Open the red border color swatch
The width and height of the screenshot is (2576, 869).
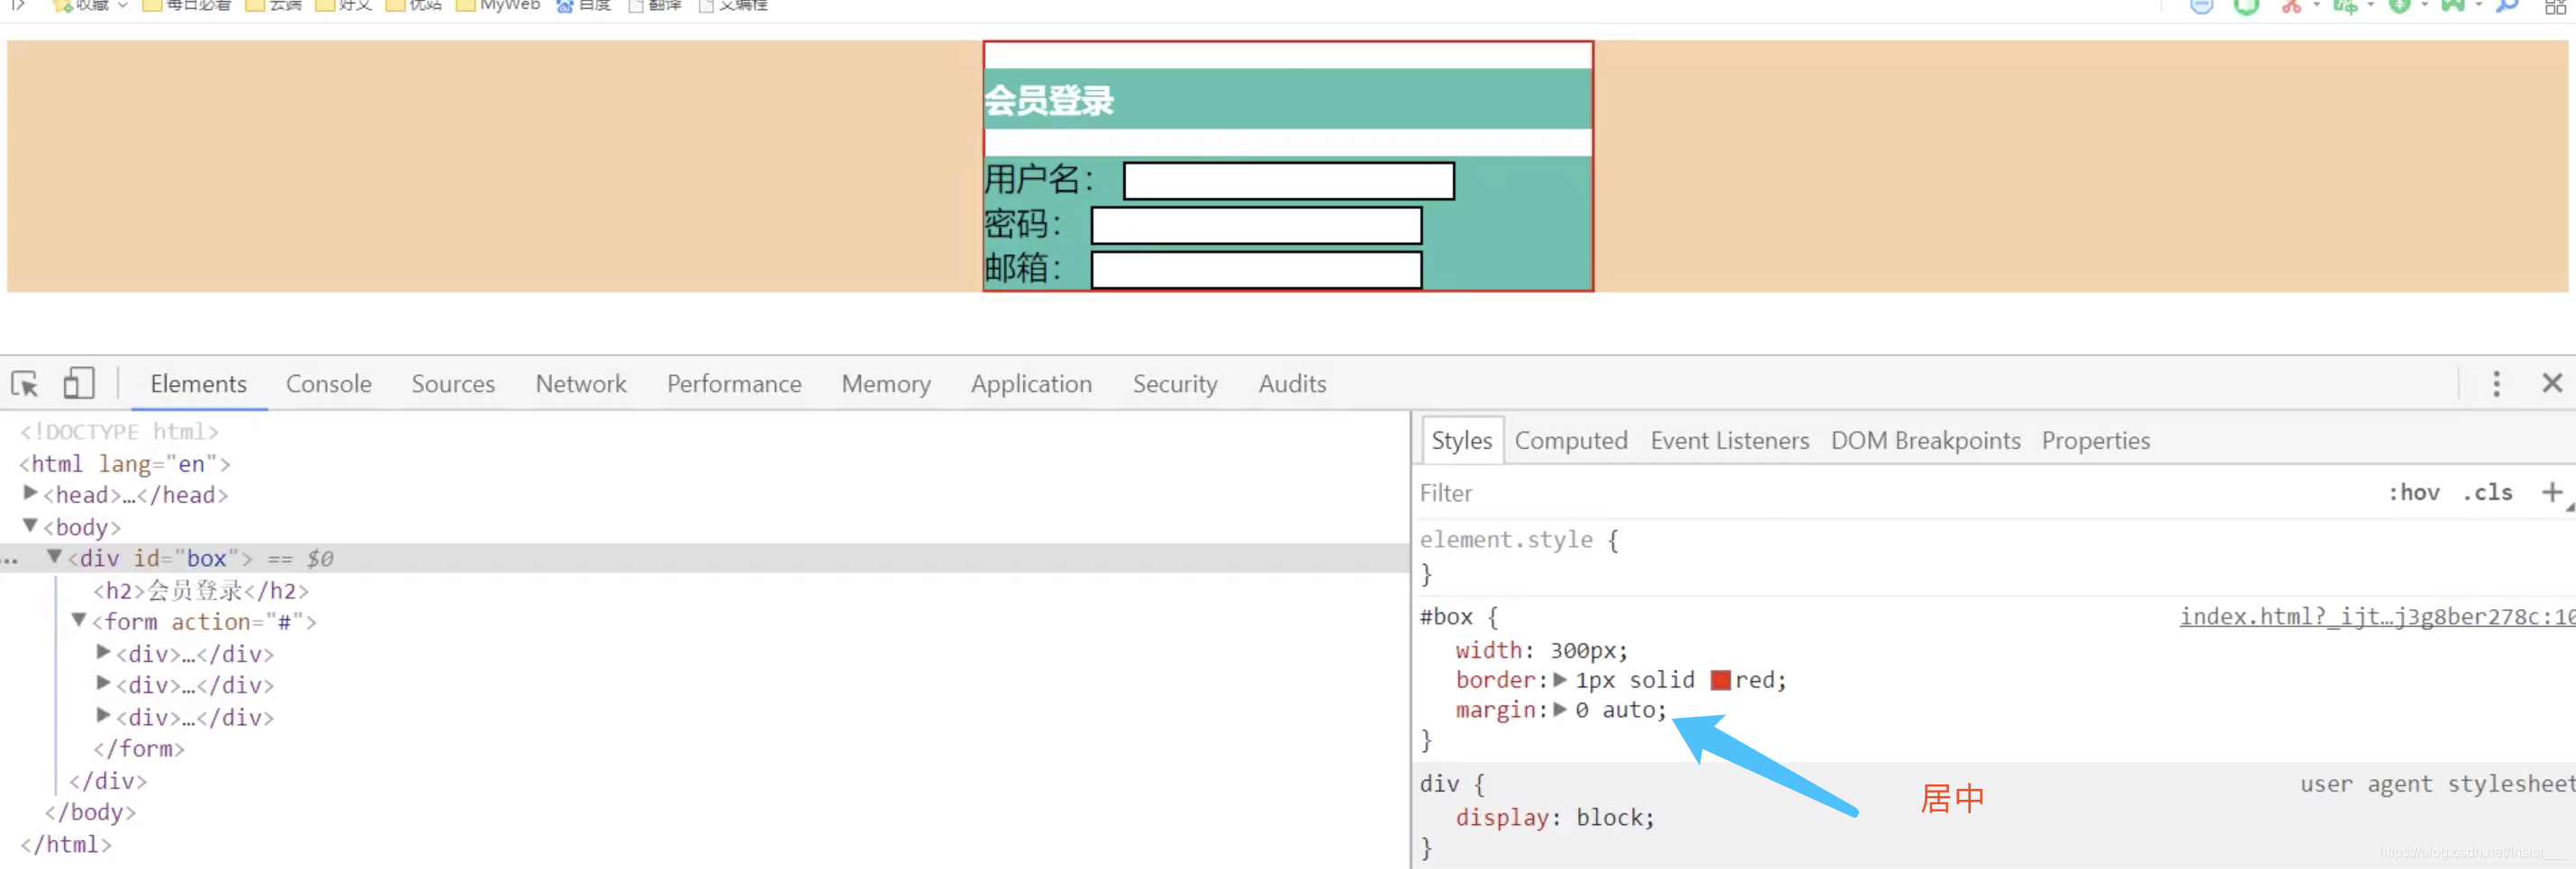(x=1720, y=680)
